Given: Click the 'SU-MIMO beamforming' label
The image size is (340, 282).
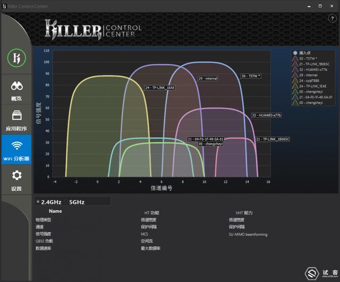Looking at the screenshot, I should tap(248, 235).
